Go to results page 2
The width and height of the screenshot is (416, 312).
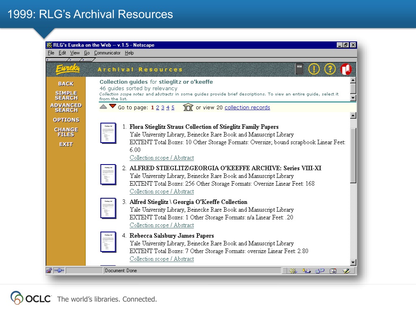(x=158, y=107)
